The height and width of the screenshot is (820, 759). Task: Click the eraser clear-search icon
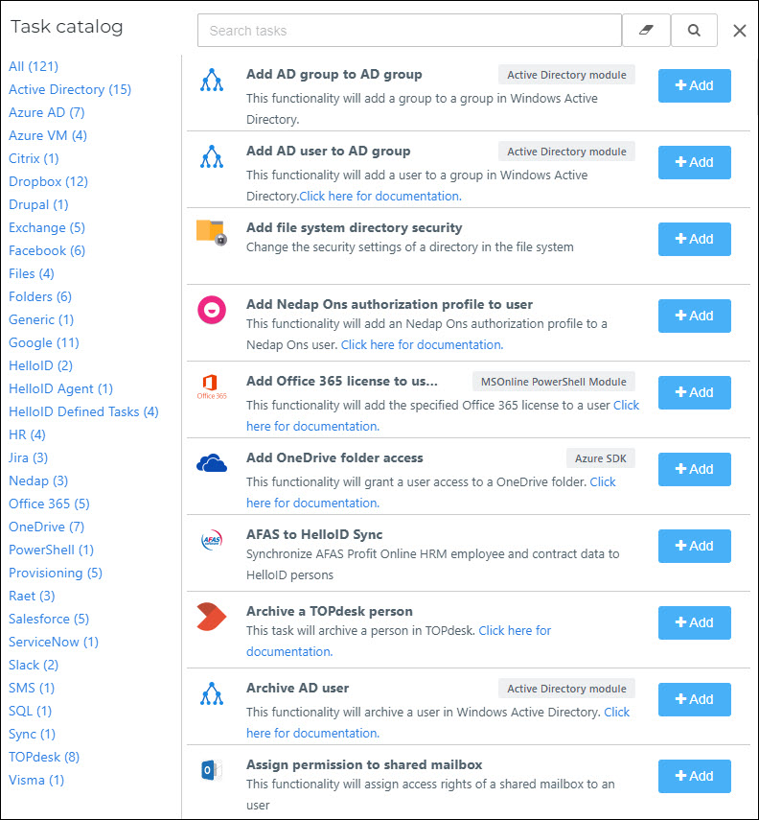[646, 31]
